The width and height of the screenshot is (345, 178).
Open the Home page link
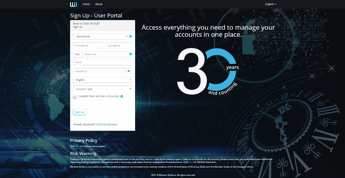pos(86,4)
